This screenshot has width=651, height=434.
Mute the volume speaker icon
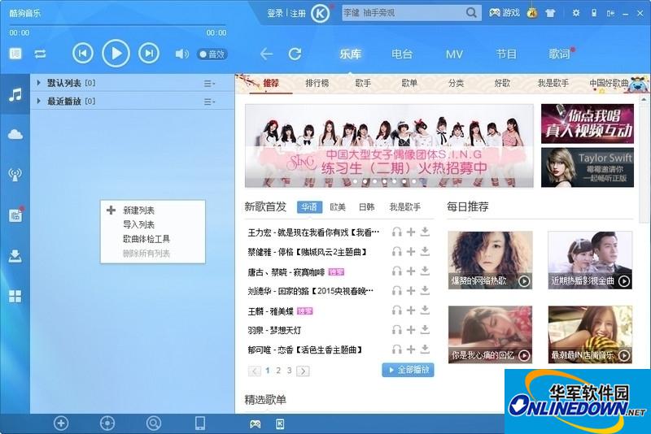(x=181, y=54)
